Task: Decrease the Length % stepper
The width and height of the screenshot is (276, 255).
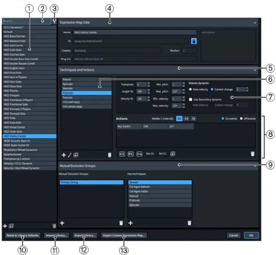Action: [149, 93]
